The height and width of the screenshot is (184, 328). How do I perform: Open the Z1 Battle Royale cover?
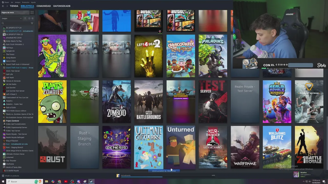[x=309, y=147]
